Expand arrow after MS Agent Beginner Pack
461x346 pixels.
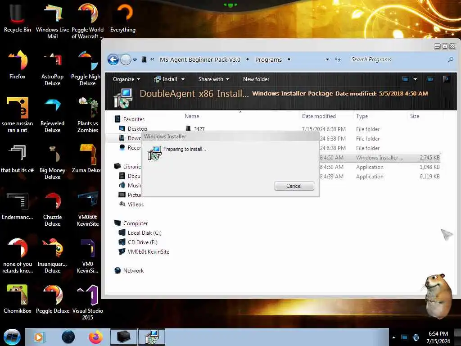pyautogui.click(x=248, y=60)
